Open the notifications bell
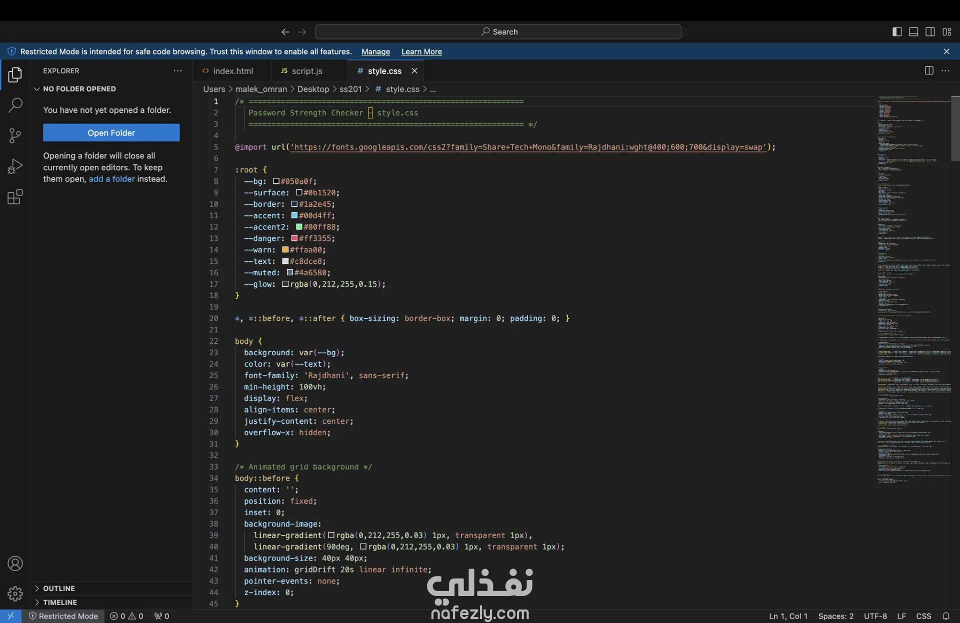Screen dimensions: 960x623 tap(946, 616)
